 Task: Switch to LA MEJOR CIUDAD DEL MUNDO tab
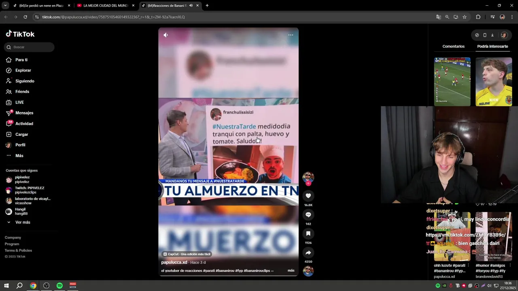(105, 6)
